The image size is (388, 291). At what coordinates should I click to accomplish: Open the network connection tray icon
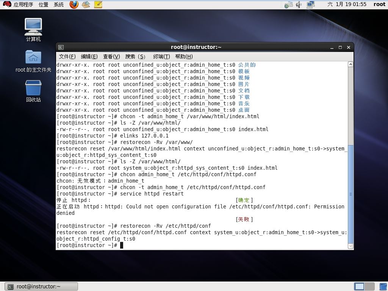point(311,5)
